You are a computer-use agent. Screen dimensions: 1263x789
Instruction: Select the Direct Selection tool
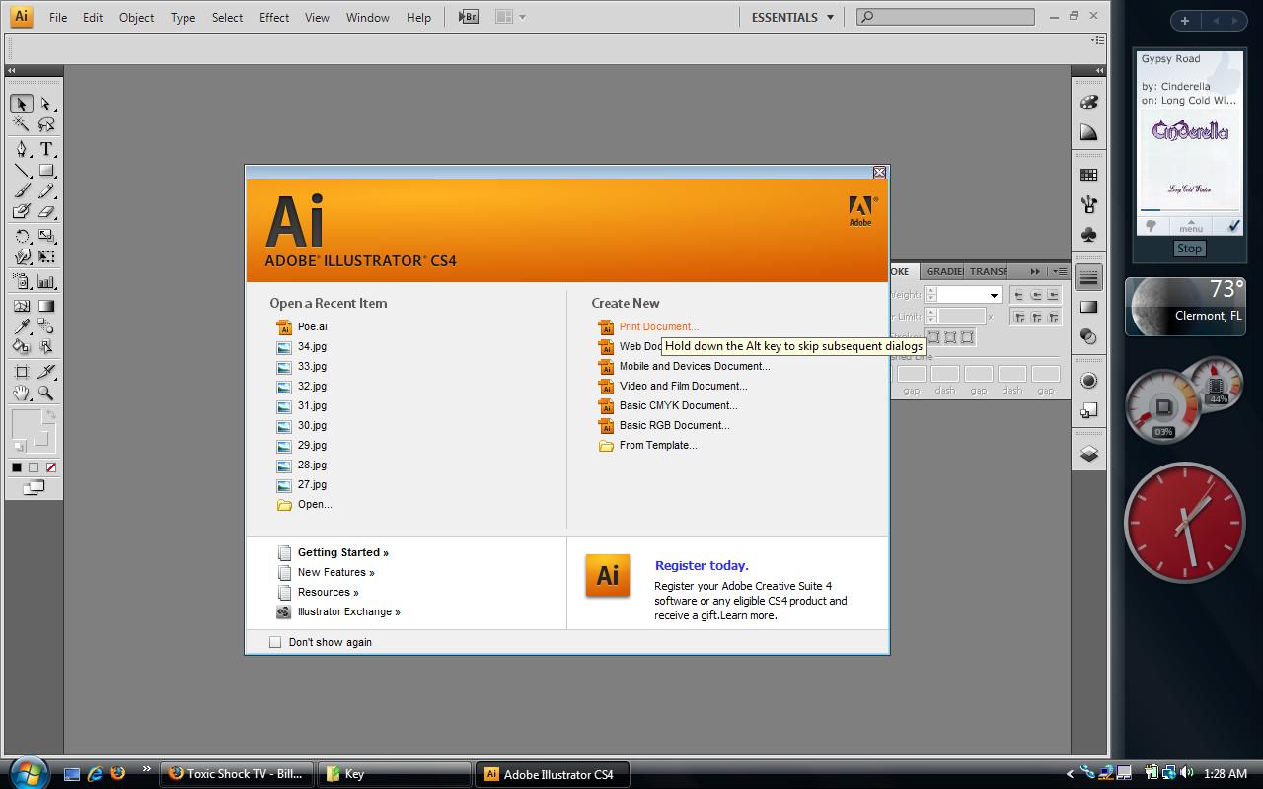click(46, 104)
